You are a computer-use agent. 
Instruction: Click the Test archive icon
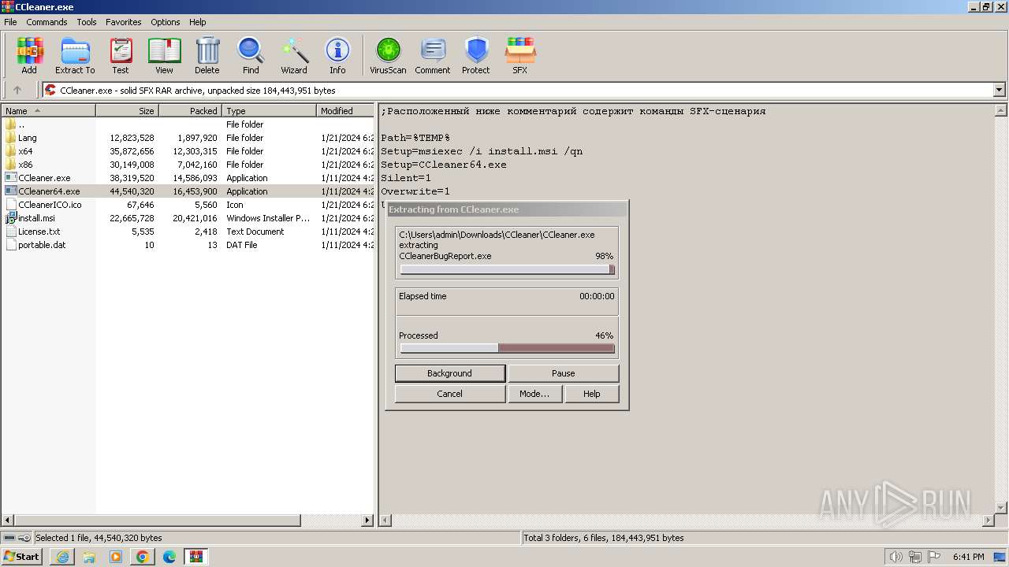(121, 56)
